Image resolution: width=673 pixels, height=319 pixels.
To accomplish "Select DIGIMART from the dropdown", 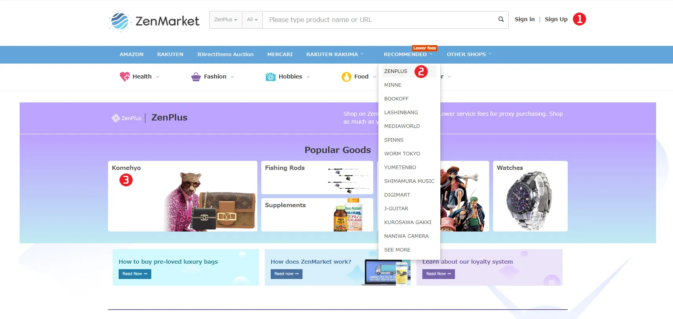I will pyautogui.click(x=397, y=195).
